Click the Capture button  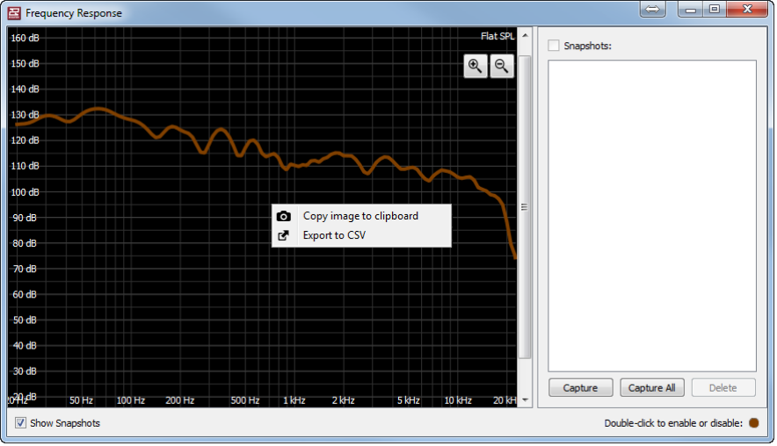coord(580,388)
